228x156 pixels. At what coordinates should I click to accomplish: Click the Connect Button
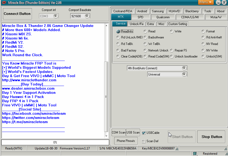coord(17,14)
